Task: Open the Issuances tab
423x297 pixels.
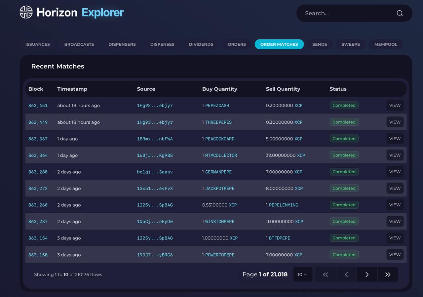Action: pyautogui.click(x=38, y=44)
